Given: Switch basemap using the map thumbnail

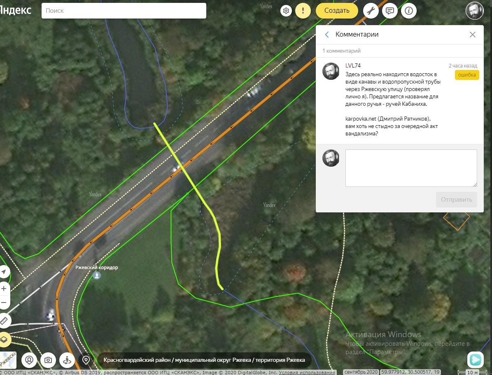Looking at the screenshot, I should pos(7,360).
